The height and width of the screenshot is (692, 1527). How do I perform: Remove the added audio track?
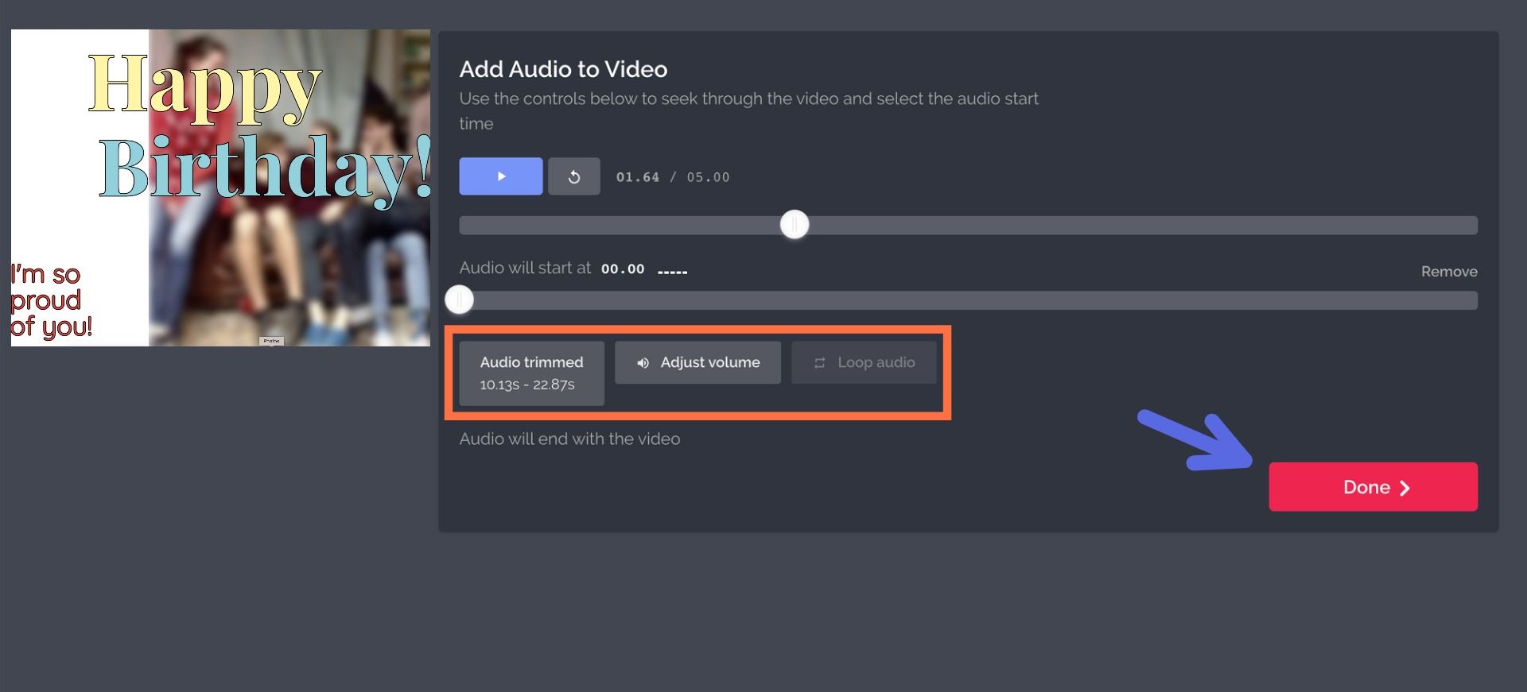[1448, 272]
